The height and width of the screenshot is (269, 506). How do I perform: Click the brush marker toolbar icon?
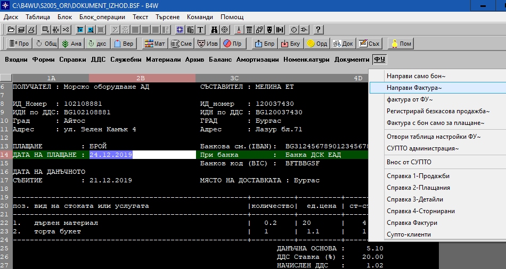tap(239, 30)
